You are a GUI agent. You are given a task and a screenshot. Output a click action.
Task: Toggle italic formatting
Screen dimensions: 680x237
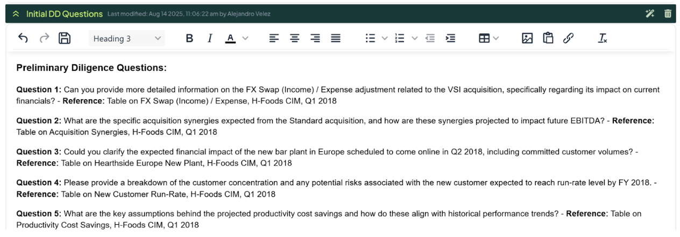(210, 39)
